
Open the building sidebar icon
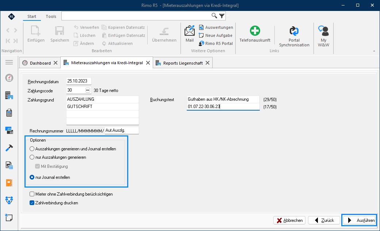click(x=9, y=95)
